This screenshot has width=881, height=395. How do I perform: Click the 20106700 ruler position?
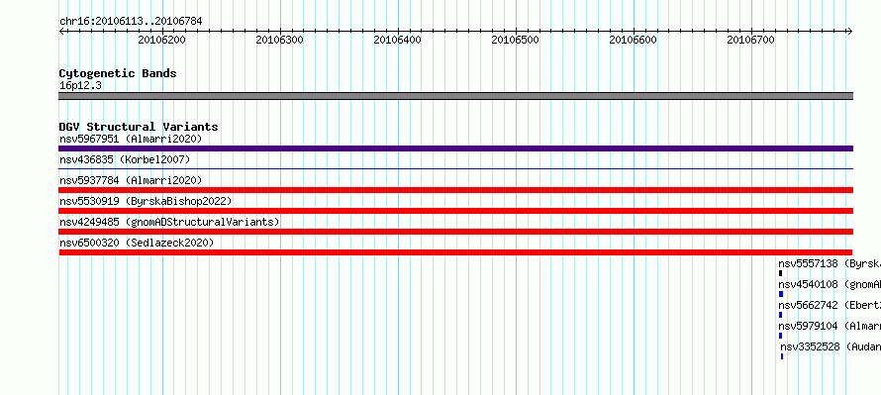pos(750,40)
